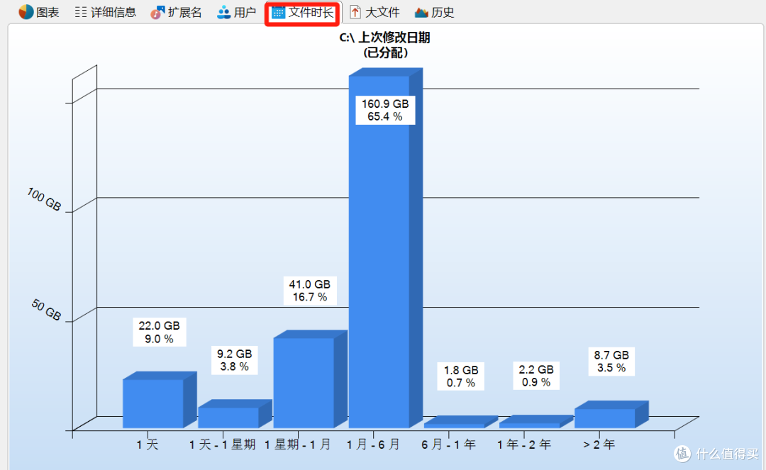This screenshot has width=766, height=470.
Task: Click the 22.0 GB 9.0 % label
Action: [160, 332]
